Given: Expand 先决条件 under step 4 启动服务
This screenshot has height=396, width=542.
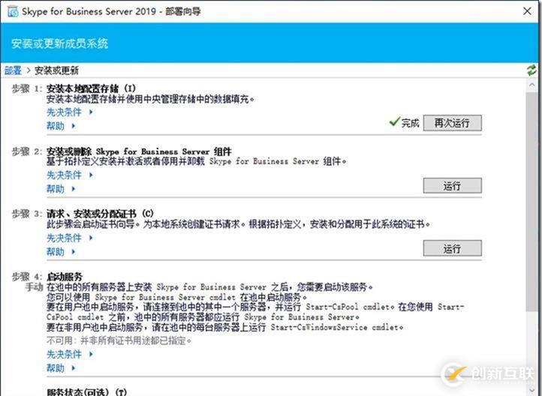Looking at the screenshot, I should (x=70, y=354).
